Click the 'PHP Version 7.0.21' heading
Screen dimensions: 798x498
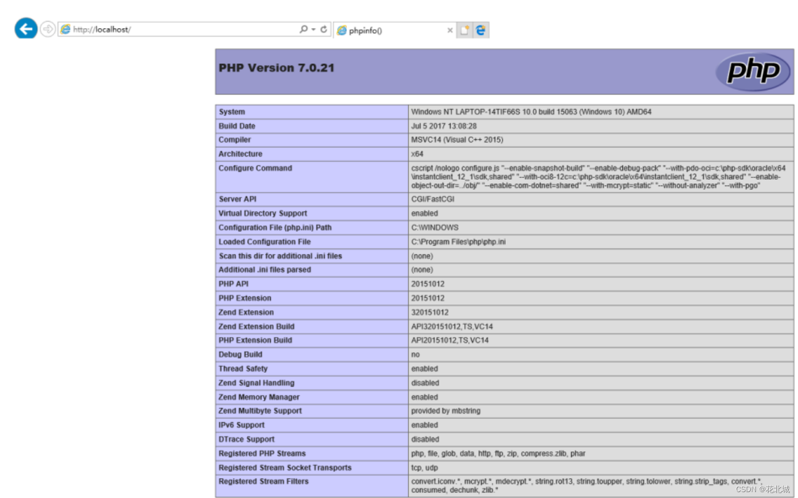(276, 68)
